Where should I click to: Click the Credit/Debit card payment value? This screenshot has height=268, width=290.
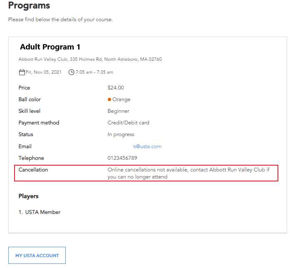(x=128, y=123)
